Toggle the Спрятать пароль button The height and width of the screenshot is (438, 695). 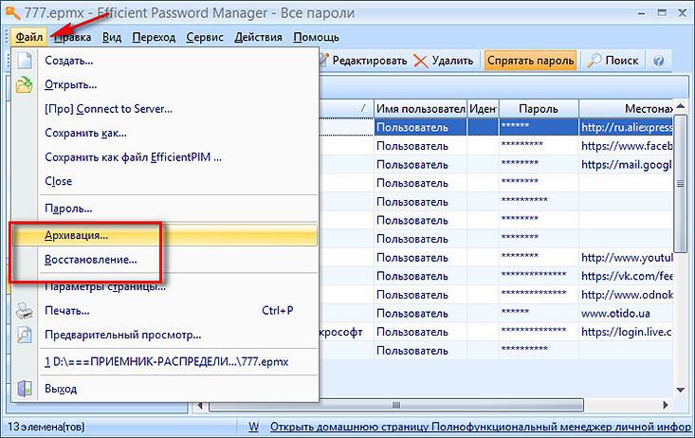tap(531, 61)
